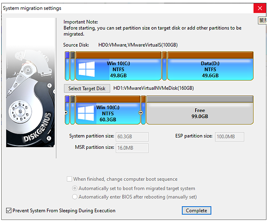The image size is (271, 222).
Task: Select second small gray-topped partition on source disk
Action: (x=73, y=66)
